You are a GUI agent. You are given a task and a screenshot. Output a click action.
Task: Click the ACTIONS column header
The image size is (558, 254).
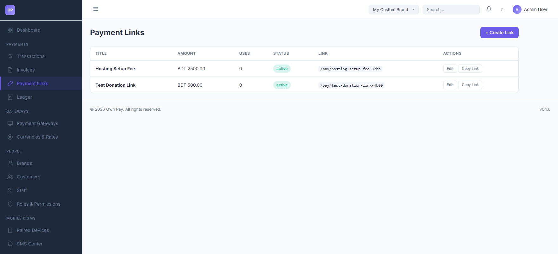tap(452, 53)
